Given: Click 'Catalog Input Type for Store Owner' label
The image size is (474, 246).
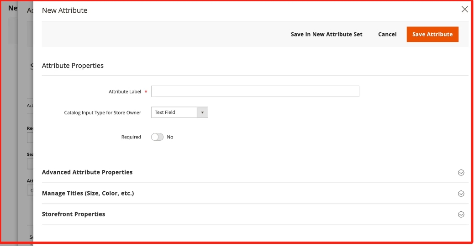Looking at the screenshot, I should click(102, 113).
